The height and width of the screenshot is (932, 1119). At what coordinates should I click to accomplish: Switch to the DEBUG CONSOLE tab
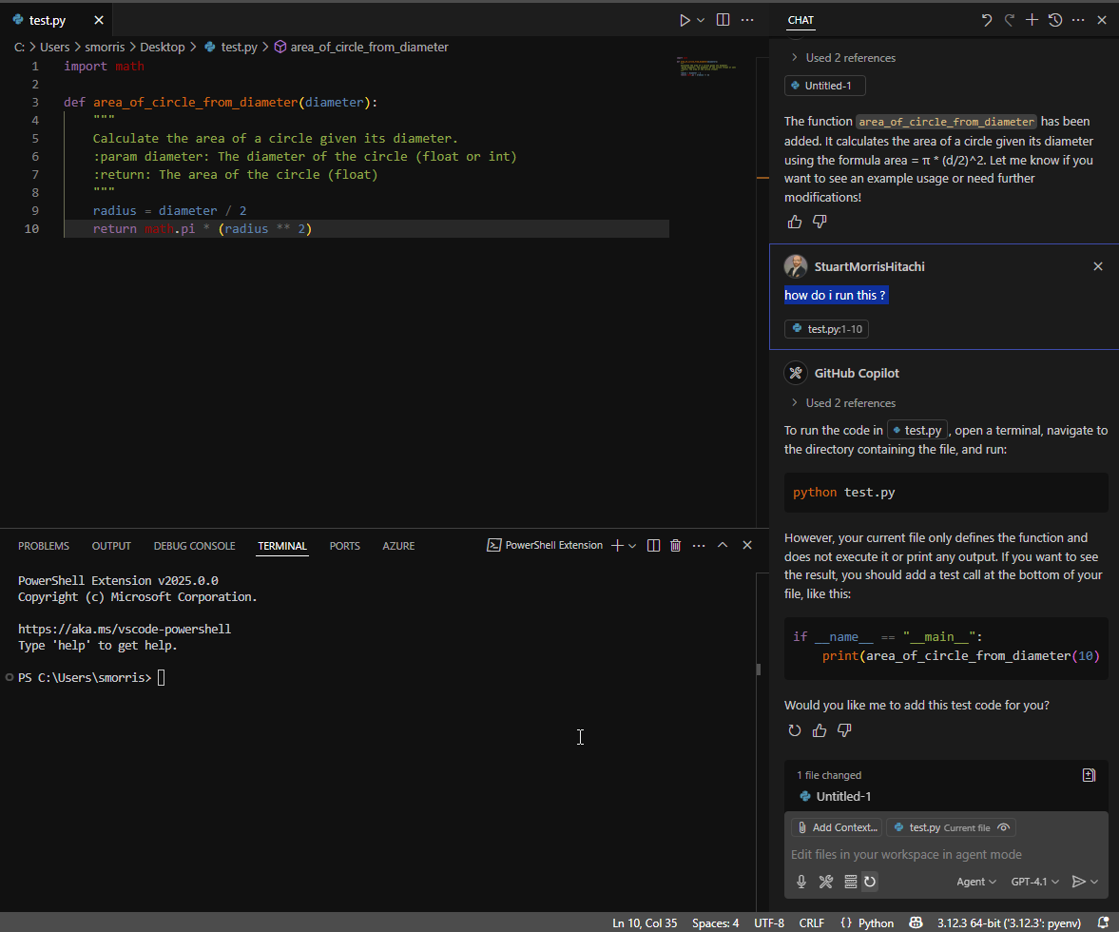pyautogui.click(x=194, y=546)
